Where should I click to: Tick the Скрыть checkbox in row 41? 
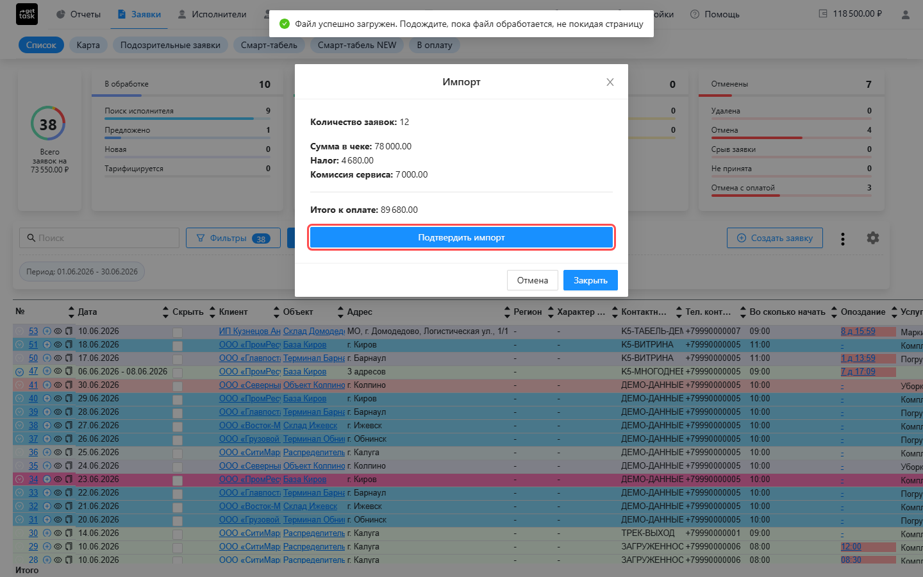coord(178,386)
